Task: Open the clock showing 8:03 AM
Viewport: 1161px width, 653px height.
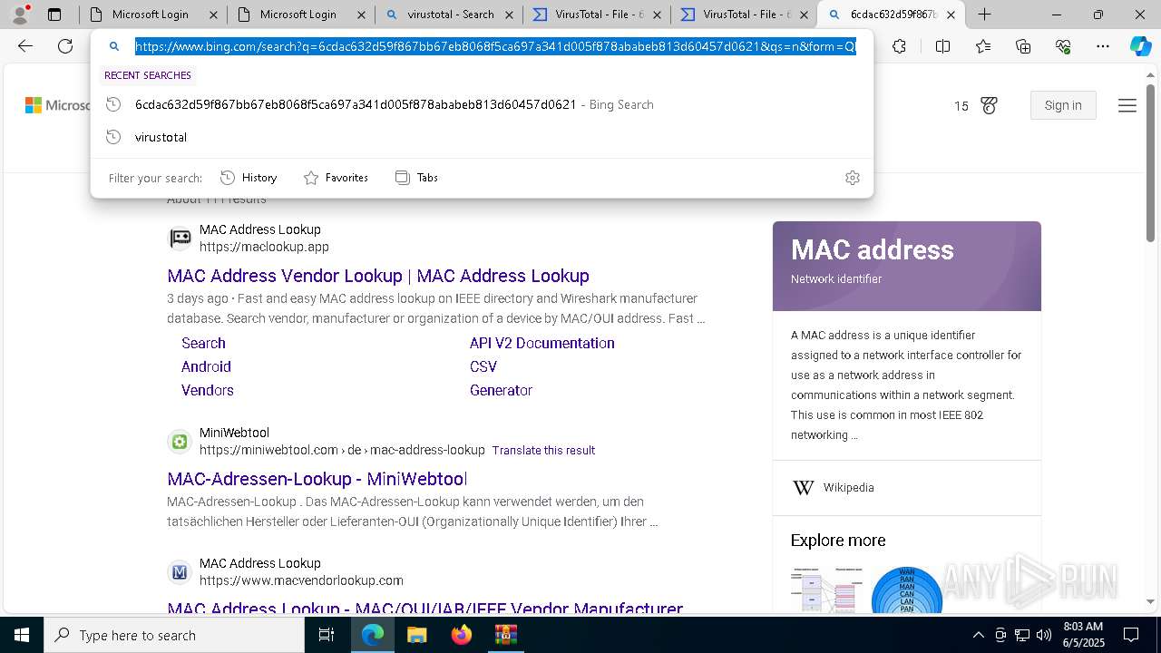Action: (x=1083, y=635)
